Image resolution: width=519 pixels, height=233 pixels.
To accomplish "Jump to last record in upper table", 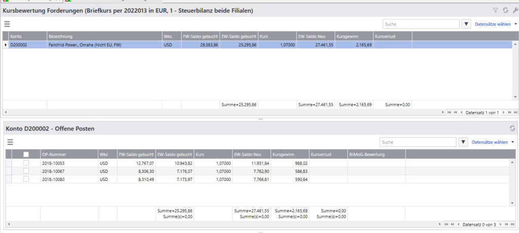I will 515,112.
